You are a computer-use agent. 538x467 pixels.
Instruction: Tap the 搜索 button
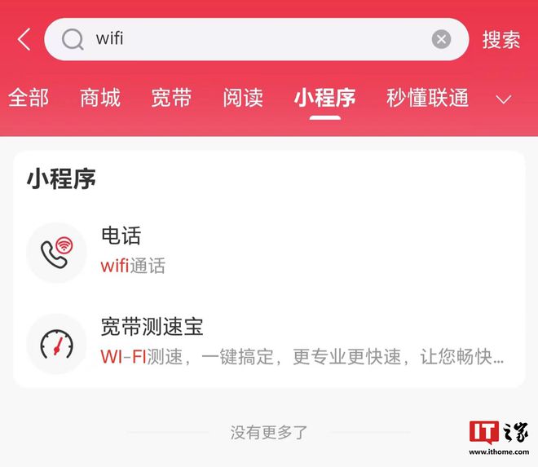[x=501, y=39]
